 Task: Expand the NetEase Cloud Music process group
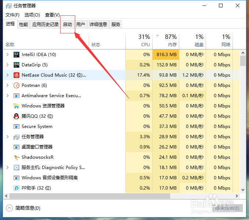(7, 75)
